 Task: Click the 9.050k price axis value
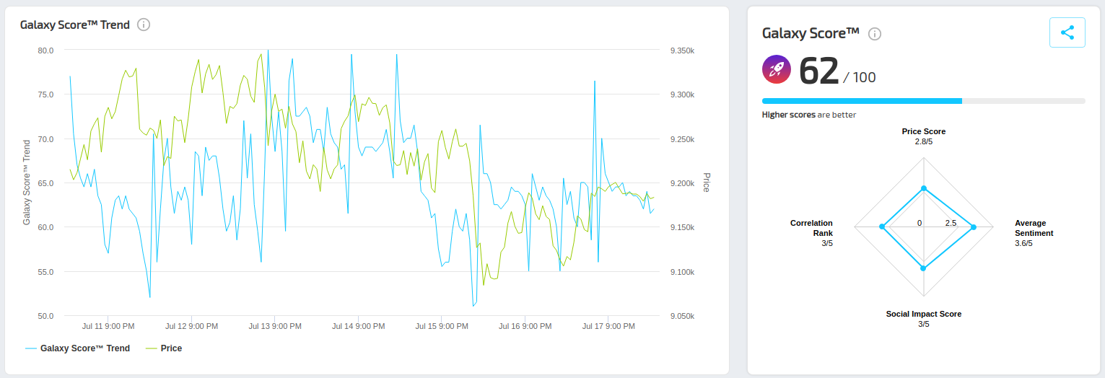click(x=682, y=316)
